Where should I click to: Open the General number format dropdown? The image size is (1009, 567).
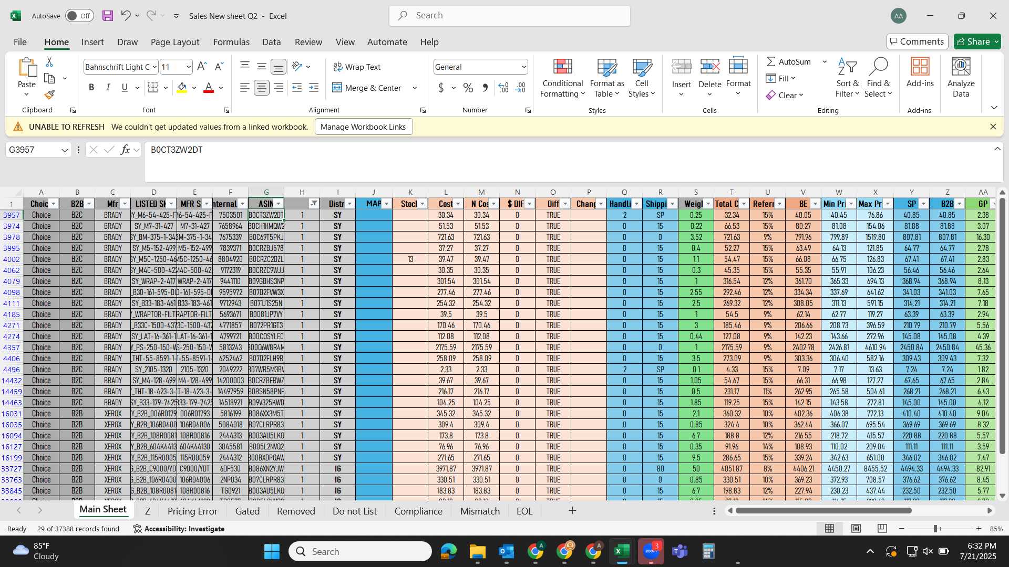coord(524,67)
